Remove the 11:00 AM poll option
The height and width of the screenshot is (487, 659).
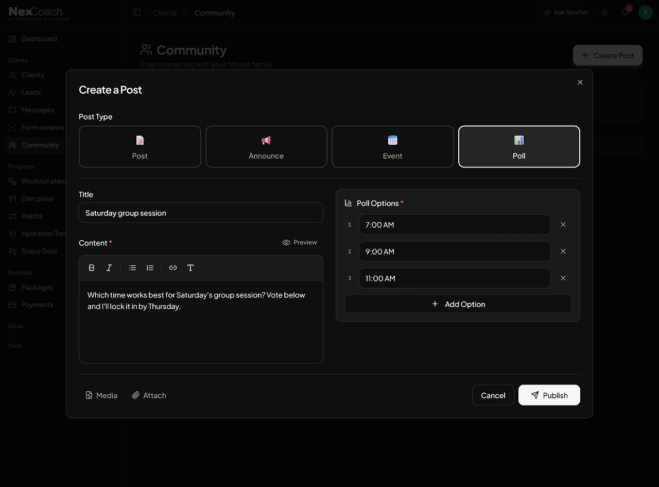563,278
